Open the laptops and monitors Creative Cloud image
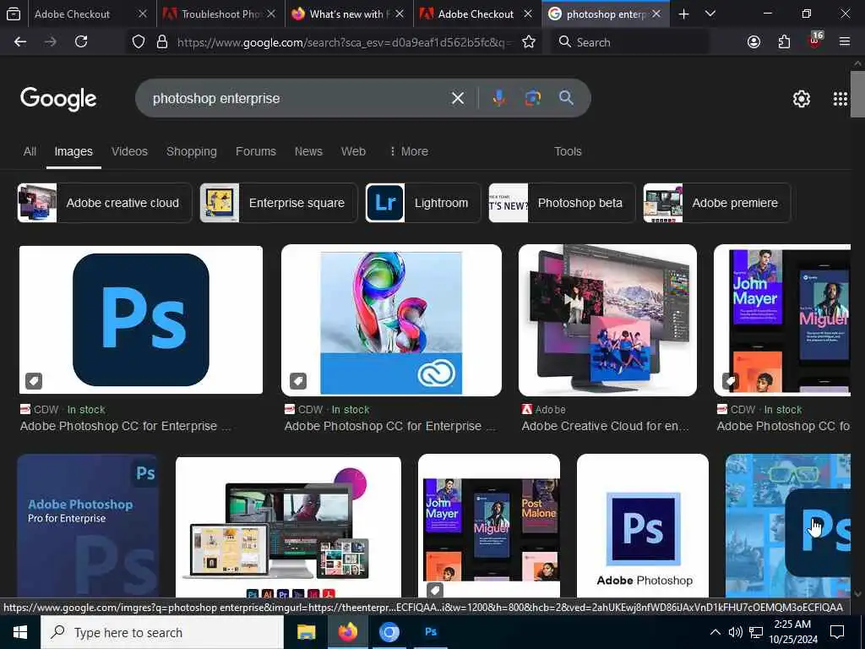Screen dimensions: 865x649 288,526
